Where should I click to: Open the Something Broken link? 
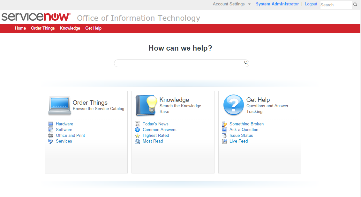pyautogui.click(x=247, y=124)
